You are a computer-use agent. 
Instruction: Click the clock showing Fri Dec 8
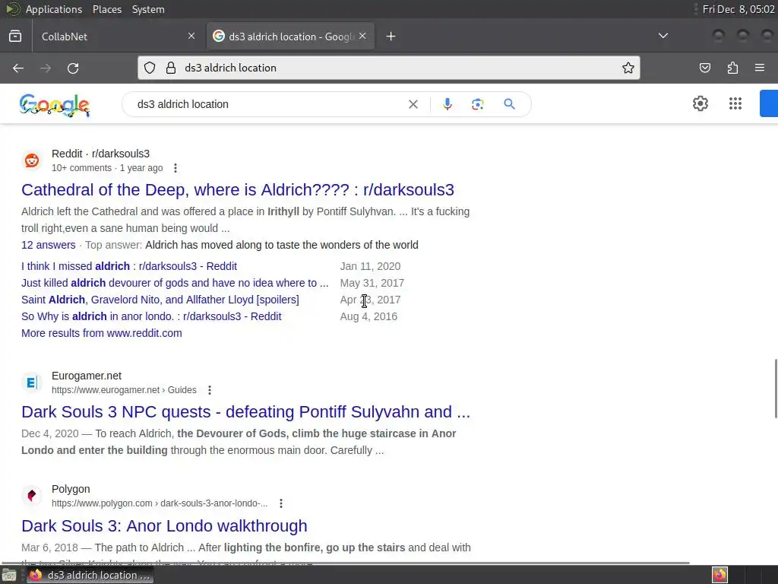point(738,9)
